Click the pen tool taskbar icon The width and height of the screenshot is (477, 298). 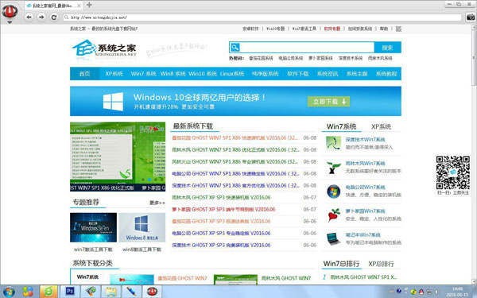point(131,292)
